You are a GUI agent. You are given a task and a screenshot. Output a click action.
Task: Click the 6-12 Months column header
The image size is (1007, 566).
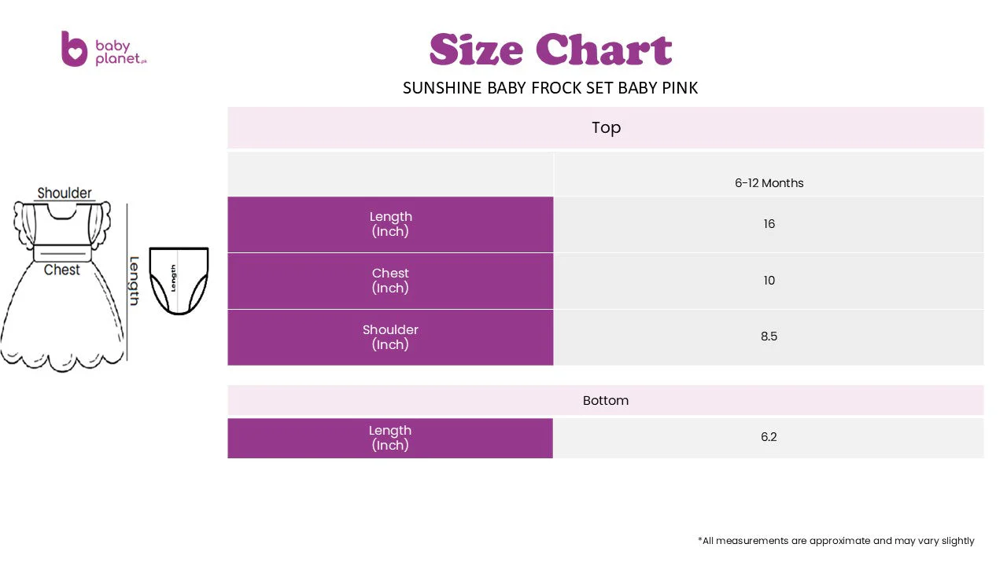coord(769,183)
